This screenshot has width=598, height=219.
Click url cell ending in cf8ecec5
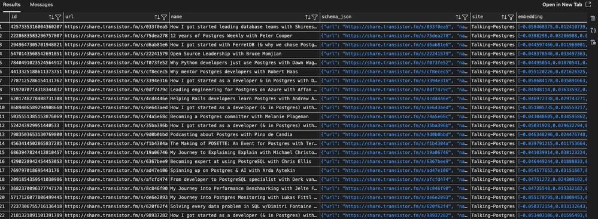click(x=116, y=72)
